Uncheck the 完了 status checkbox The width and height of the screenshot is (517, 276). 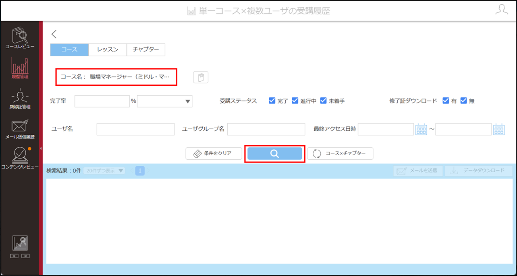[272, 101]
